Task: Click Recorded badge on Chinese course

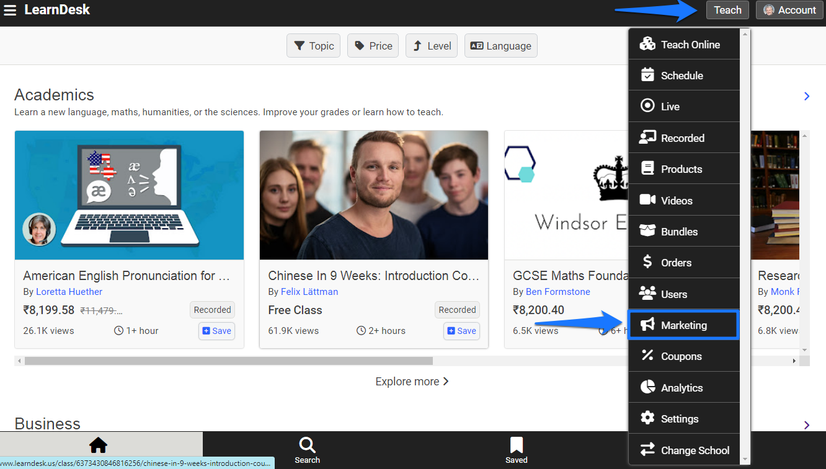Action: pyautogui.click(x=457, y=310)
